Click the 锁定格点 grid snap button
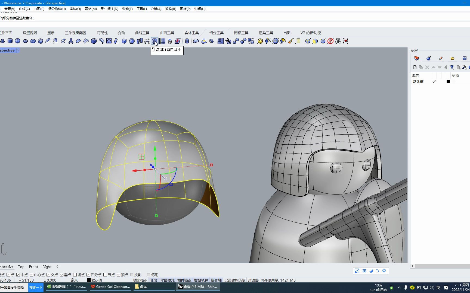Screen dimensions: 470x293 (x=140, y=280)
